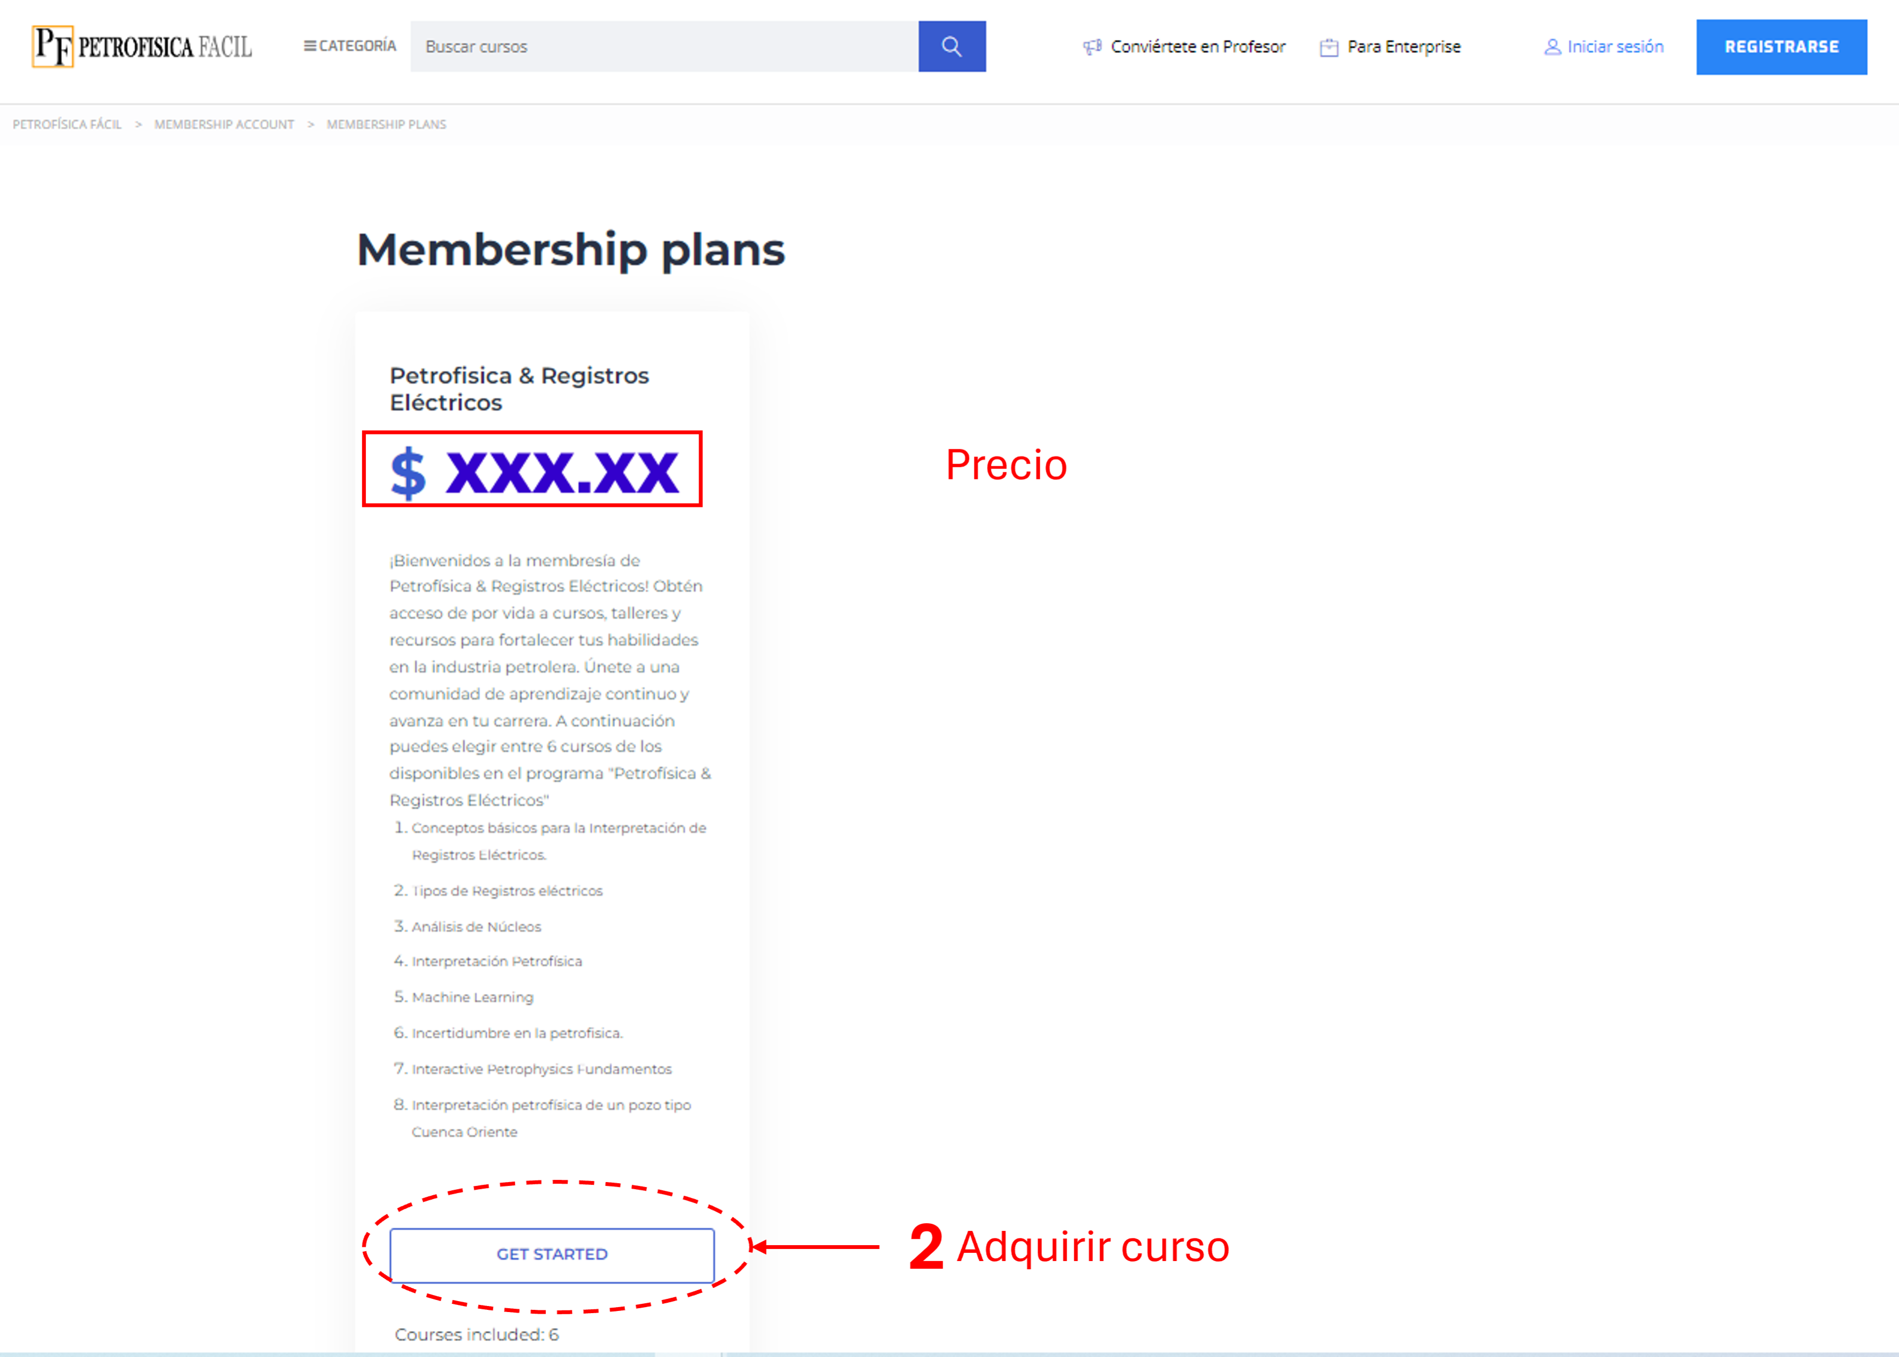This screenshot has height=1357, width=1899.
Task: Click the Get Started button
Action: (551, 1254)
